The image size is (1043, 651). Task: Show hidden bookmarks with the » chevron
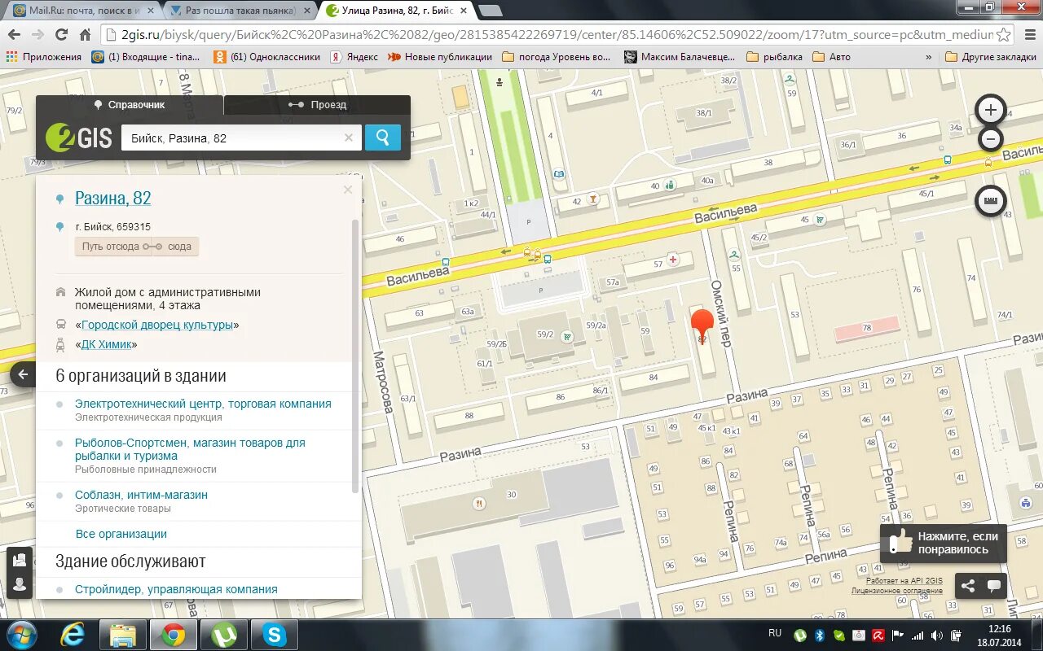(x=928, y=57)
